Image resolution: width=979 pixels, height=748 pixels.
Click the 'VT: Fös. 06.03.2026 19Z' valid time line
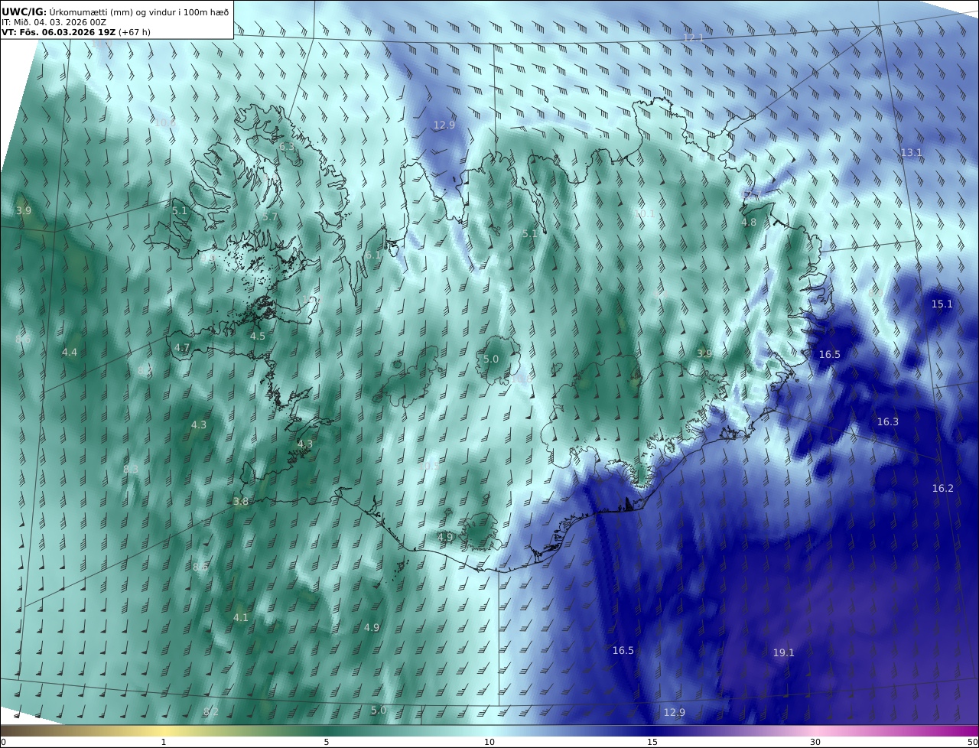pos(76,32)
